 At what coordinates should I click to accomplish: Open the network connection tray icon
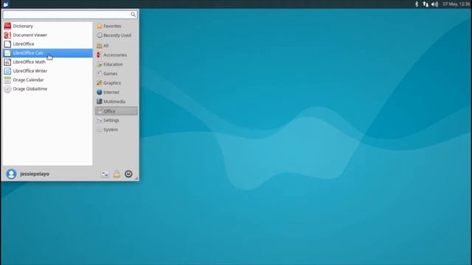click(426, 4)
